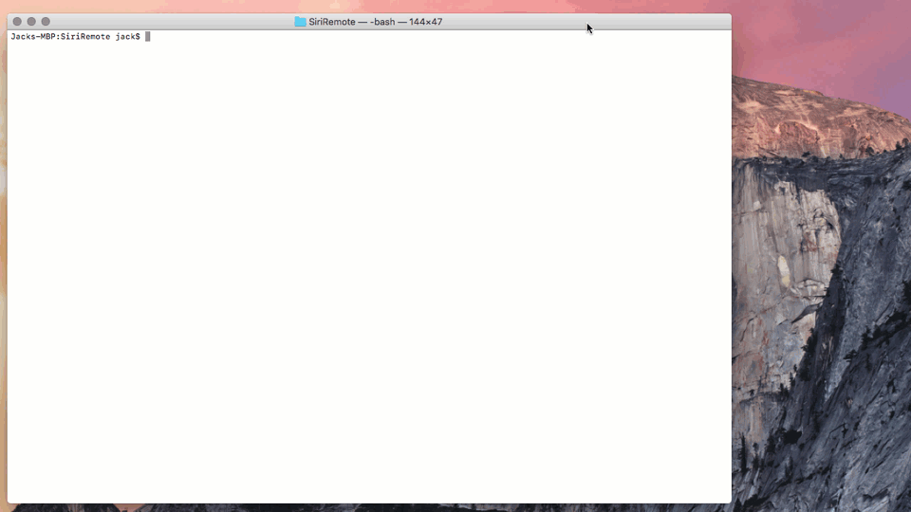Viewport: 911px width, 512px height.
Task: Click "-bash" in the window title
Action: click(x=383, y=22)
